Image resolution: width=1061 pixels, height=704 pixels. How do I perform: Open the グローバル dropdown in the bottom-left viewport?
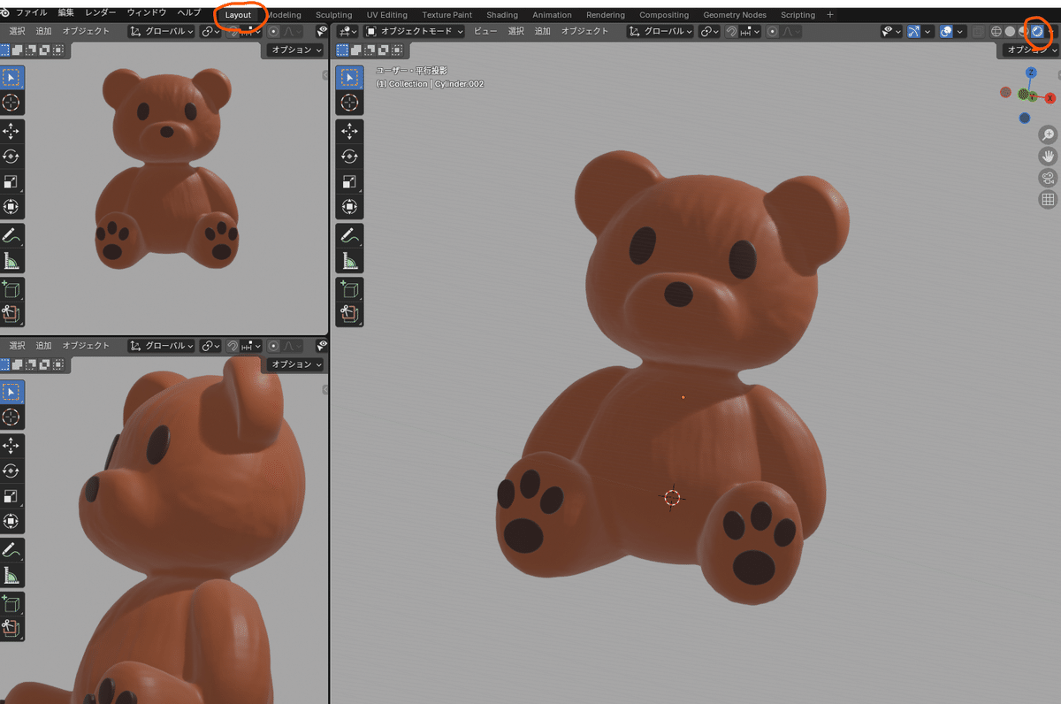162,346
